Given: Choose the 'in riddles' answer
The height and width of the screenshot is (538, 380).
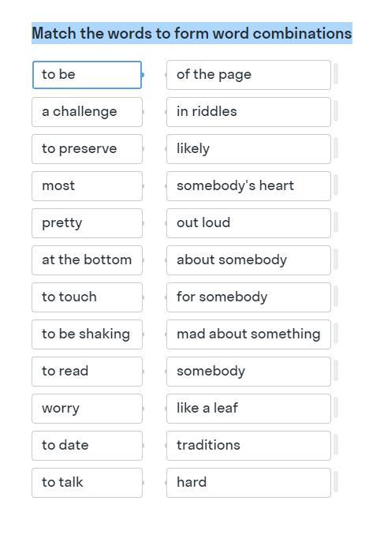Looking at the screenshot, I should pos(248,112).
